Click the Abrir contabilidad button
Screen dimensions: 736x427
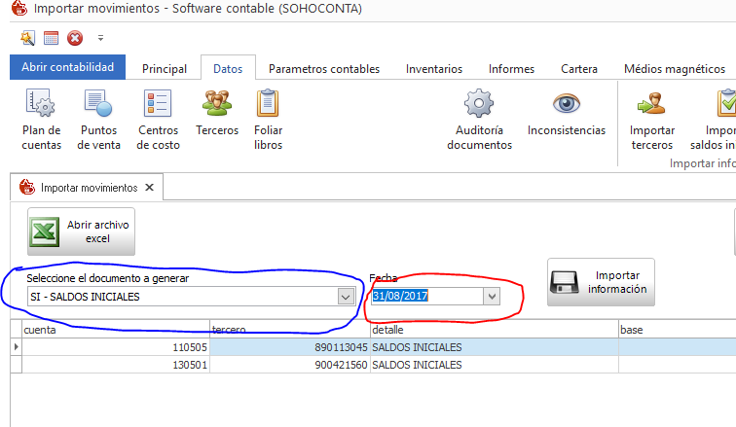tap(68, 67)
